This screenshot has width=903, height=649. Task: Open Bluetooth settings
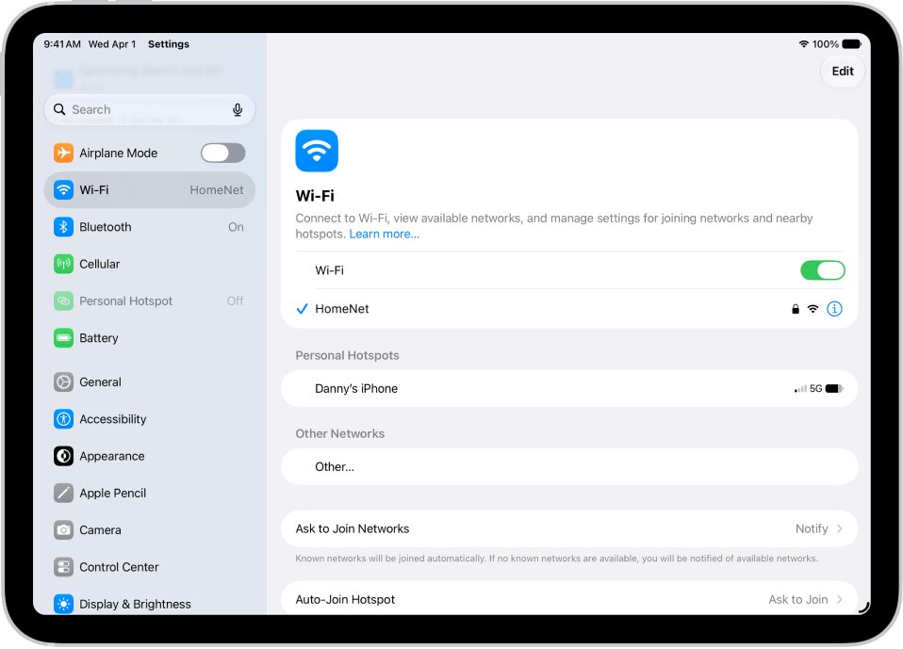click(149, 227)
